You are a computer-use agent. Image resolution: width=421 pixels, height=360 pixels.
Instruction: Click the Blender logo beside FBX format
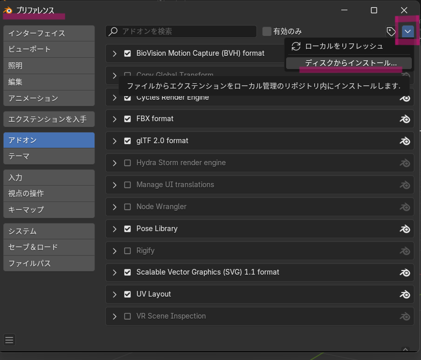[405, 119]
